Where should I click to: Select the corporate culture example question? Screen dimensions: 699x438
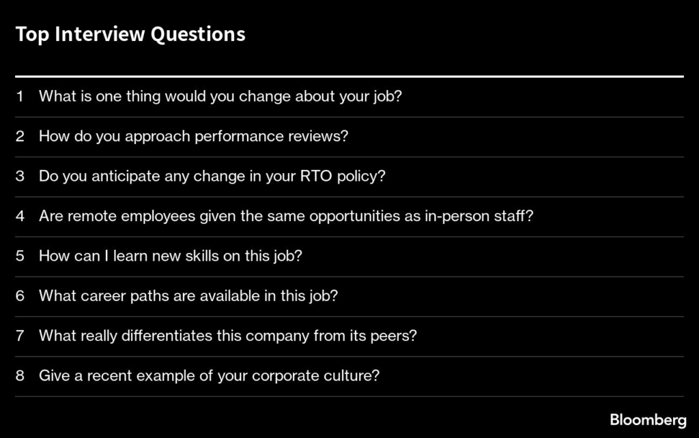click(x=209, y=376)
